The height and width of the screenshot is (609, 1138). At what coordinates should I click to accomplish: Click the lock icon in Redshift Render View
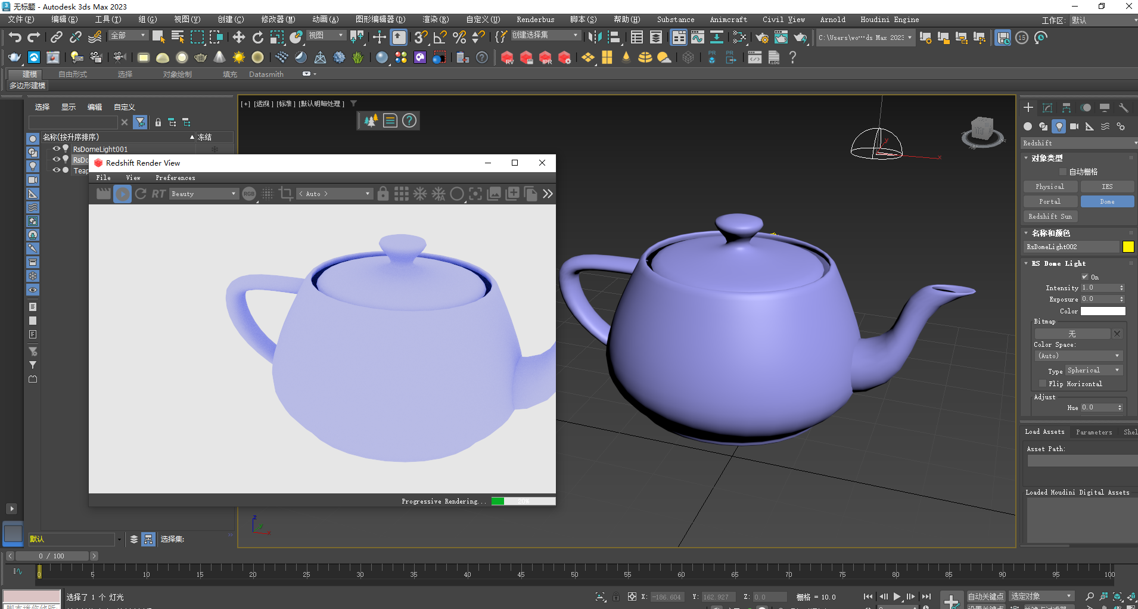pos(383,194)
